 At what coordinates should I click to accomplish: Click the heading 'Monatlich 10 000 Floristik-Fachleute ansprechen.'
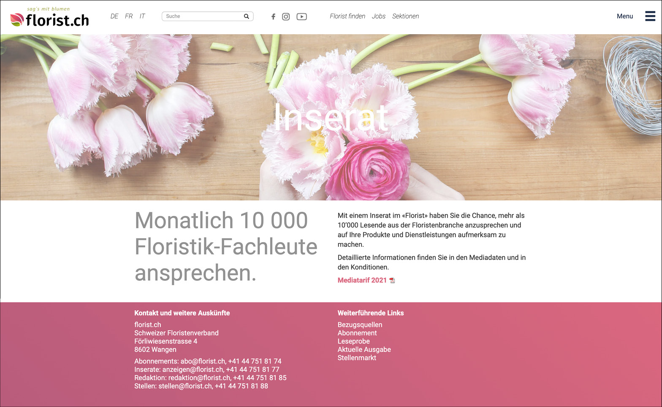tap(226, 247)
